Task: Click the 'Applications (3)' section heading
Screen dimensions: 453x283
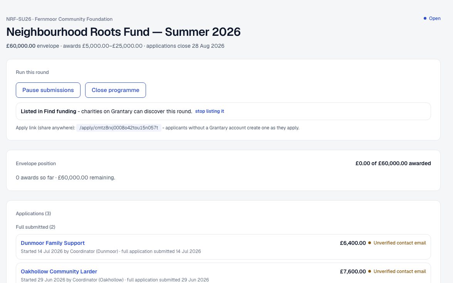Action: 33,214
